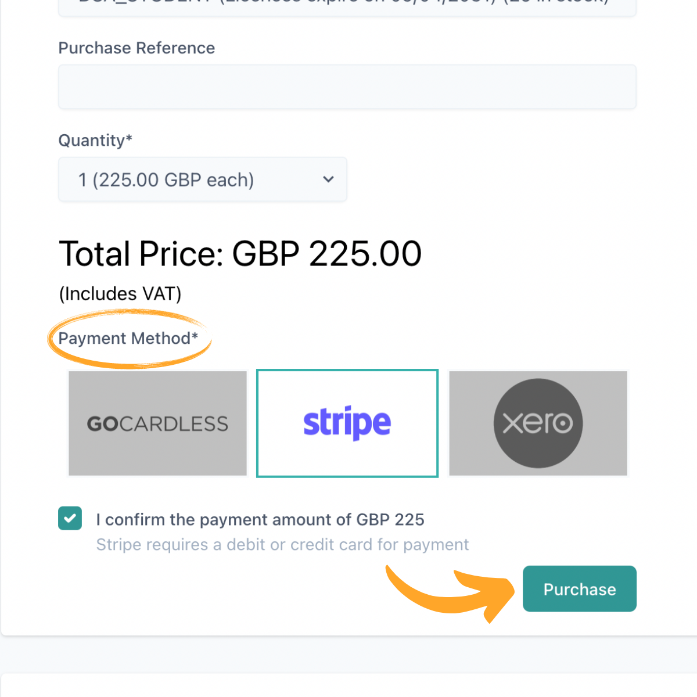Click the Purchase Reference field label

136,48
